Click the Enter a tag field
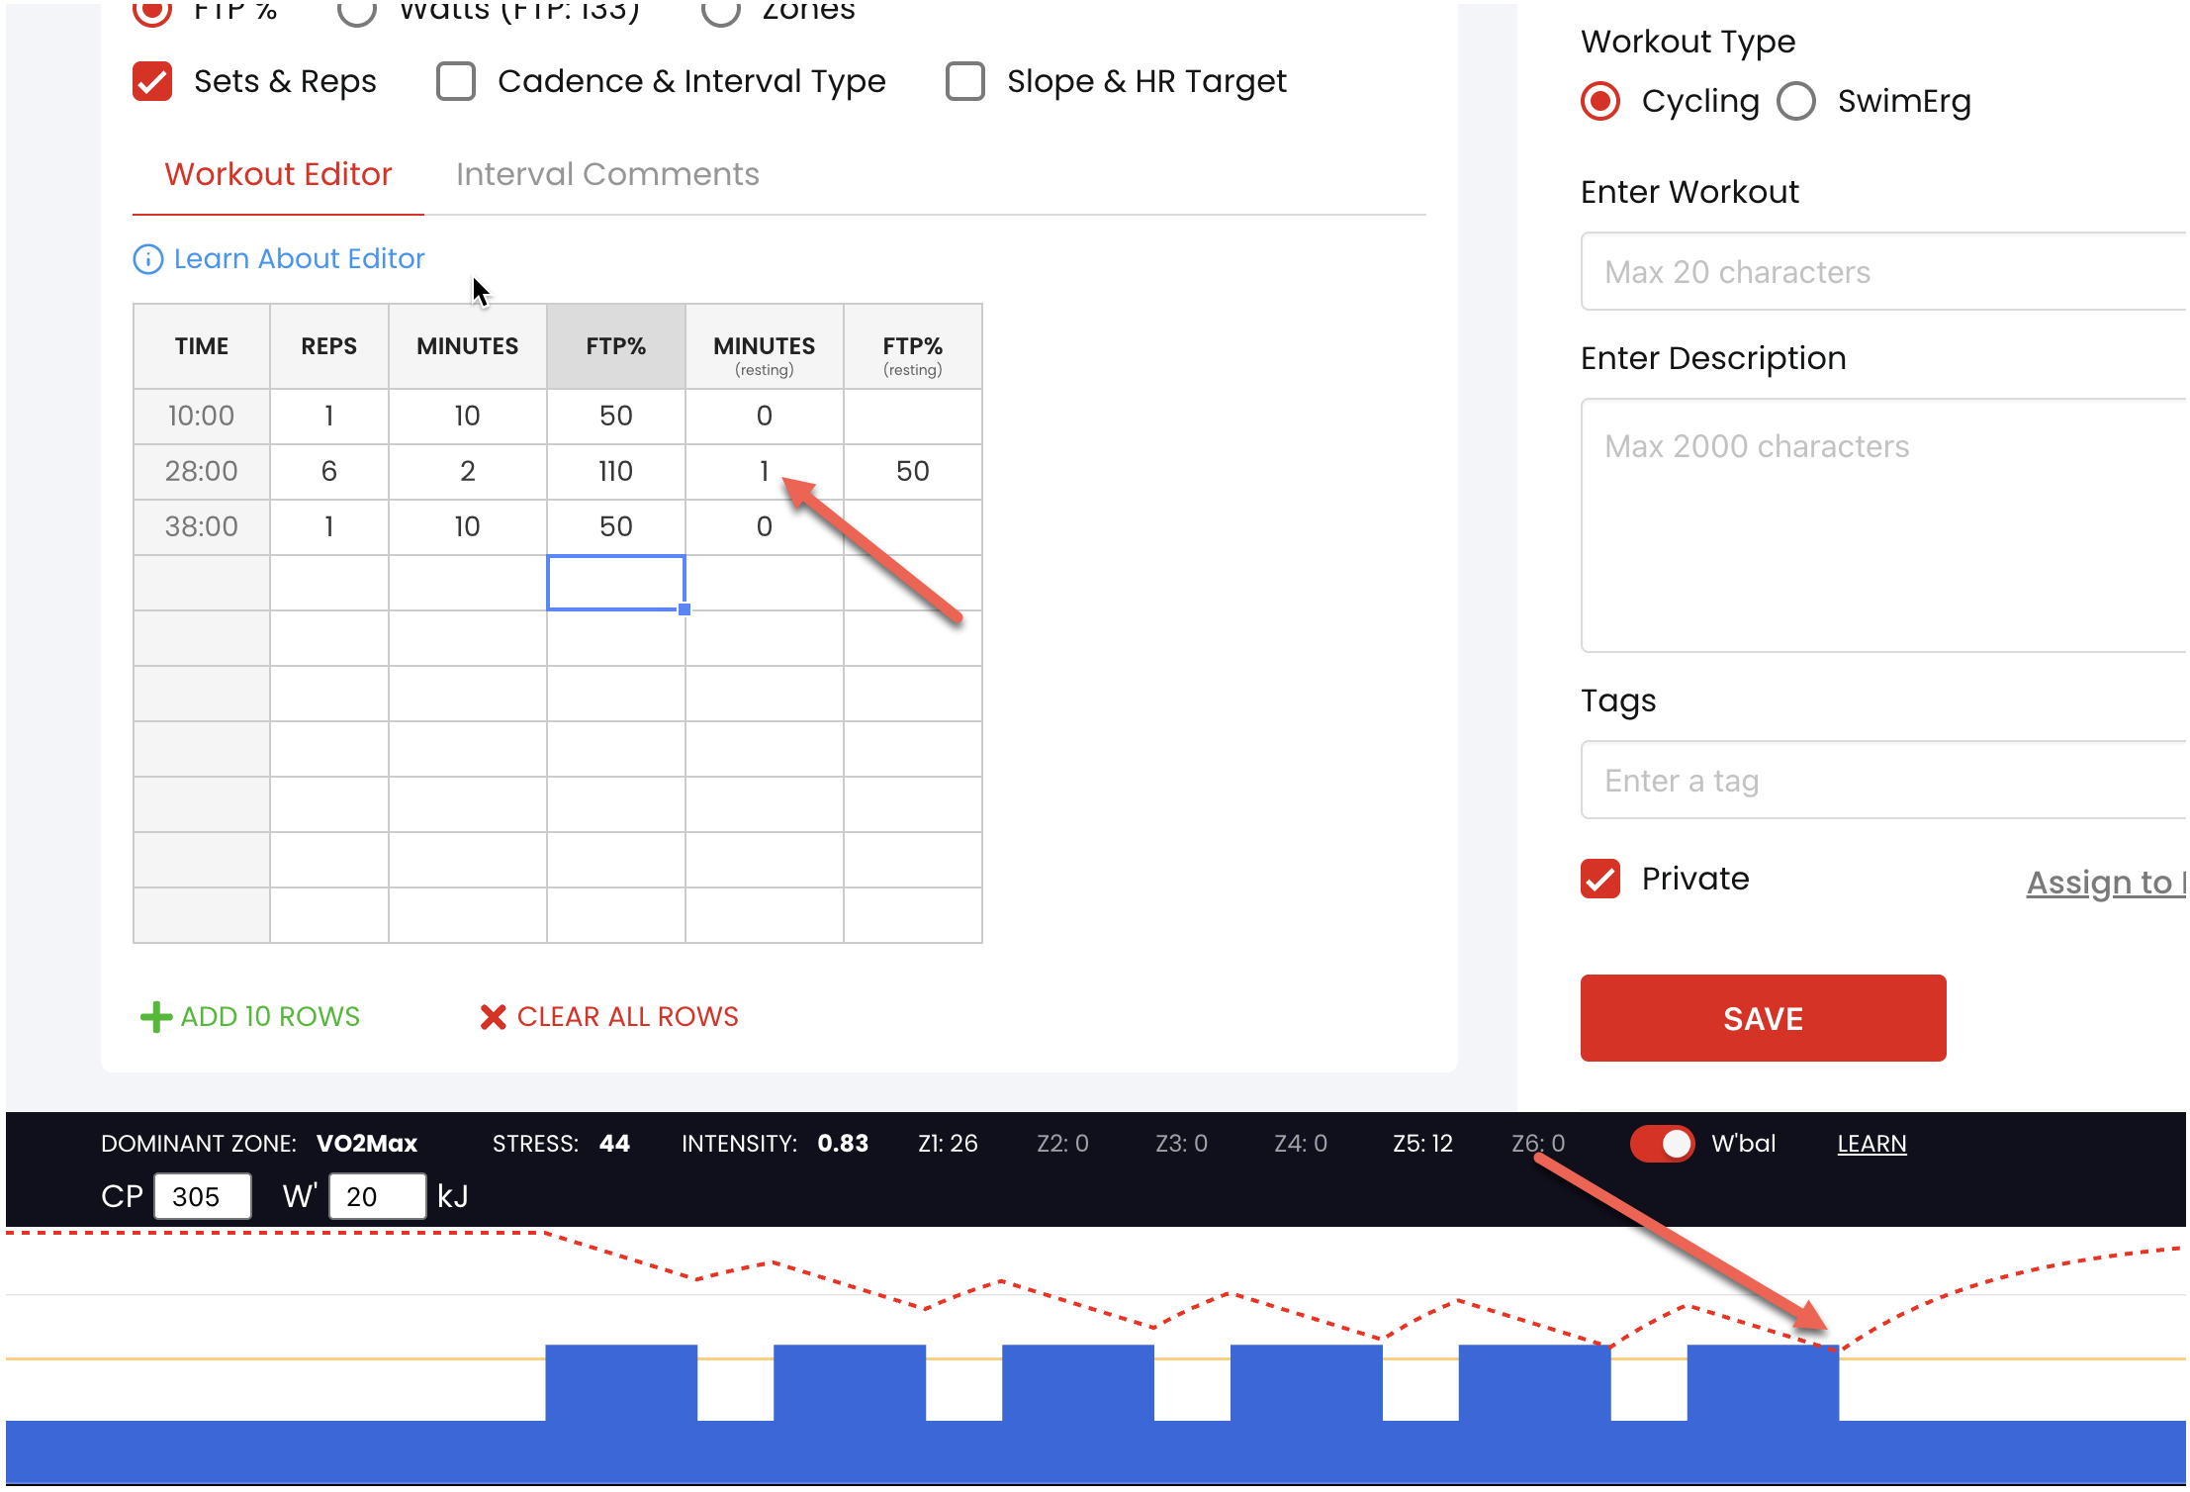Viewport: 2190px width, 1492px height. tap(1883, 780)
